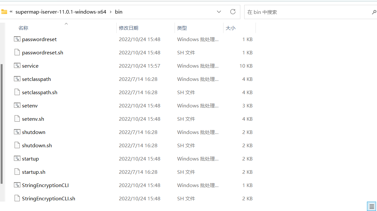This screenshot has height=211, width=377.
Task: Expand the chevron after supermap-iserver-11.0.1-windows-x64
Action: pos(110,12)
